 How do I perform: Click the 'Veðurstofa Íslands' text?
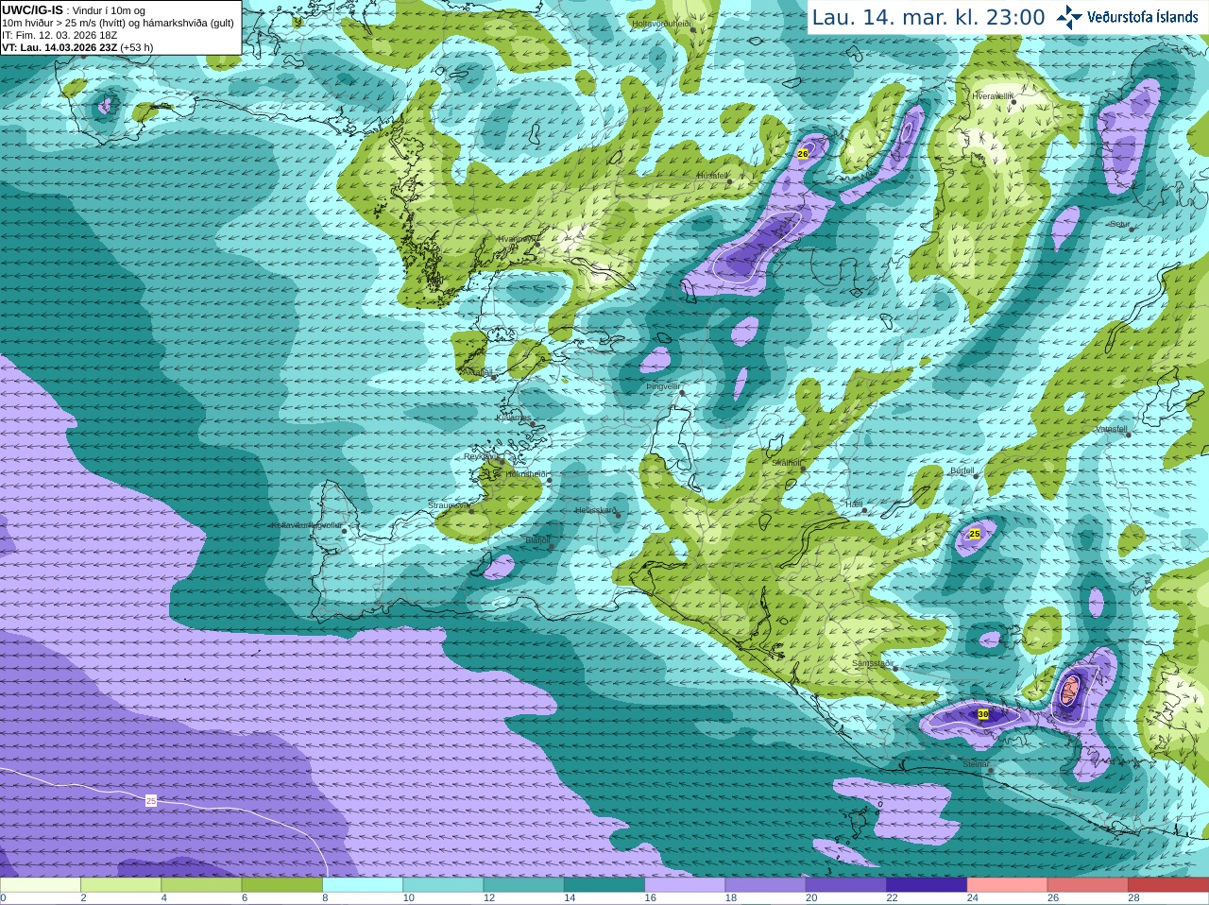1142,17
